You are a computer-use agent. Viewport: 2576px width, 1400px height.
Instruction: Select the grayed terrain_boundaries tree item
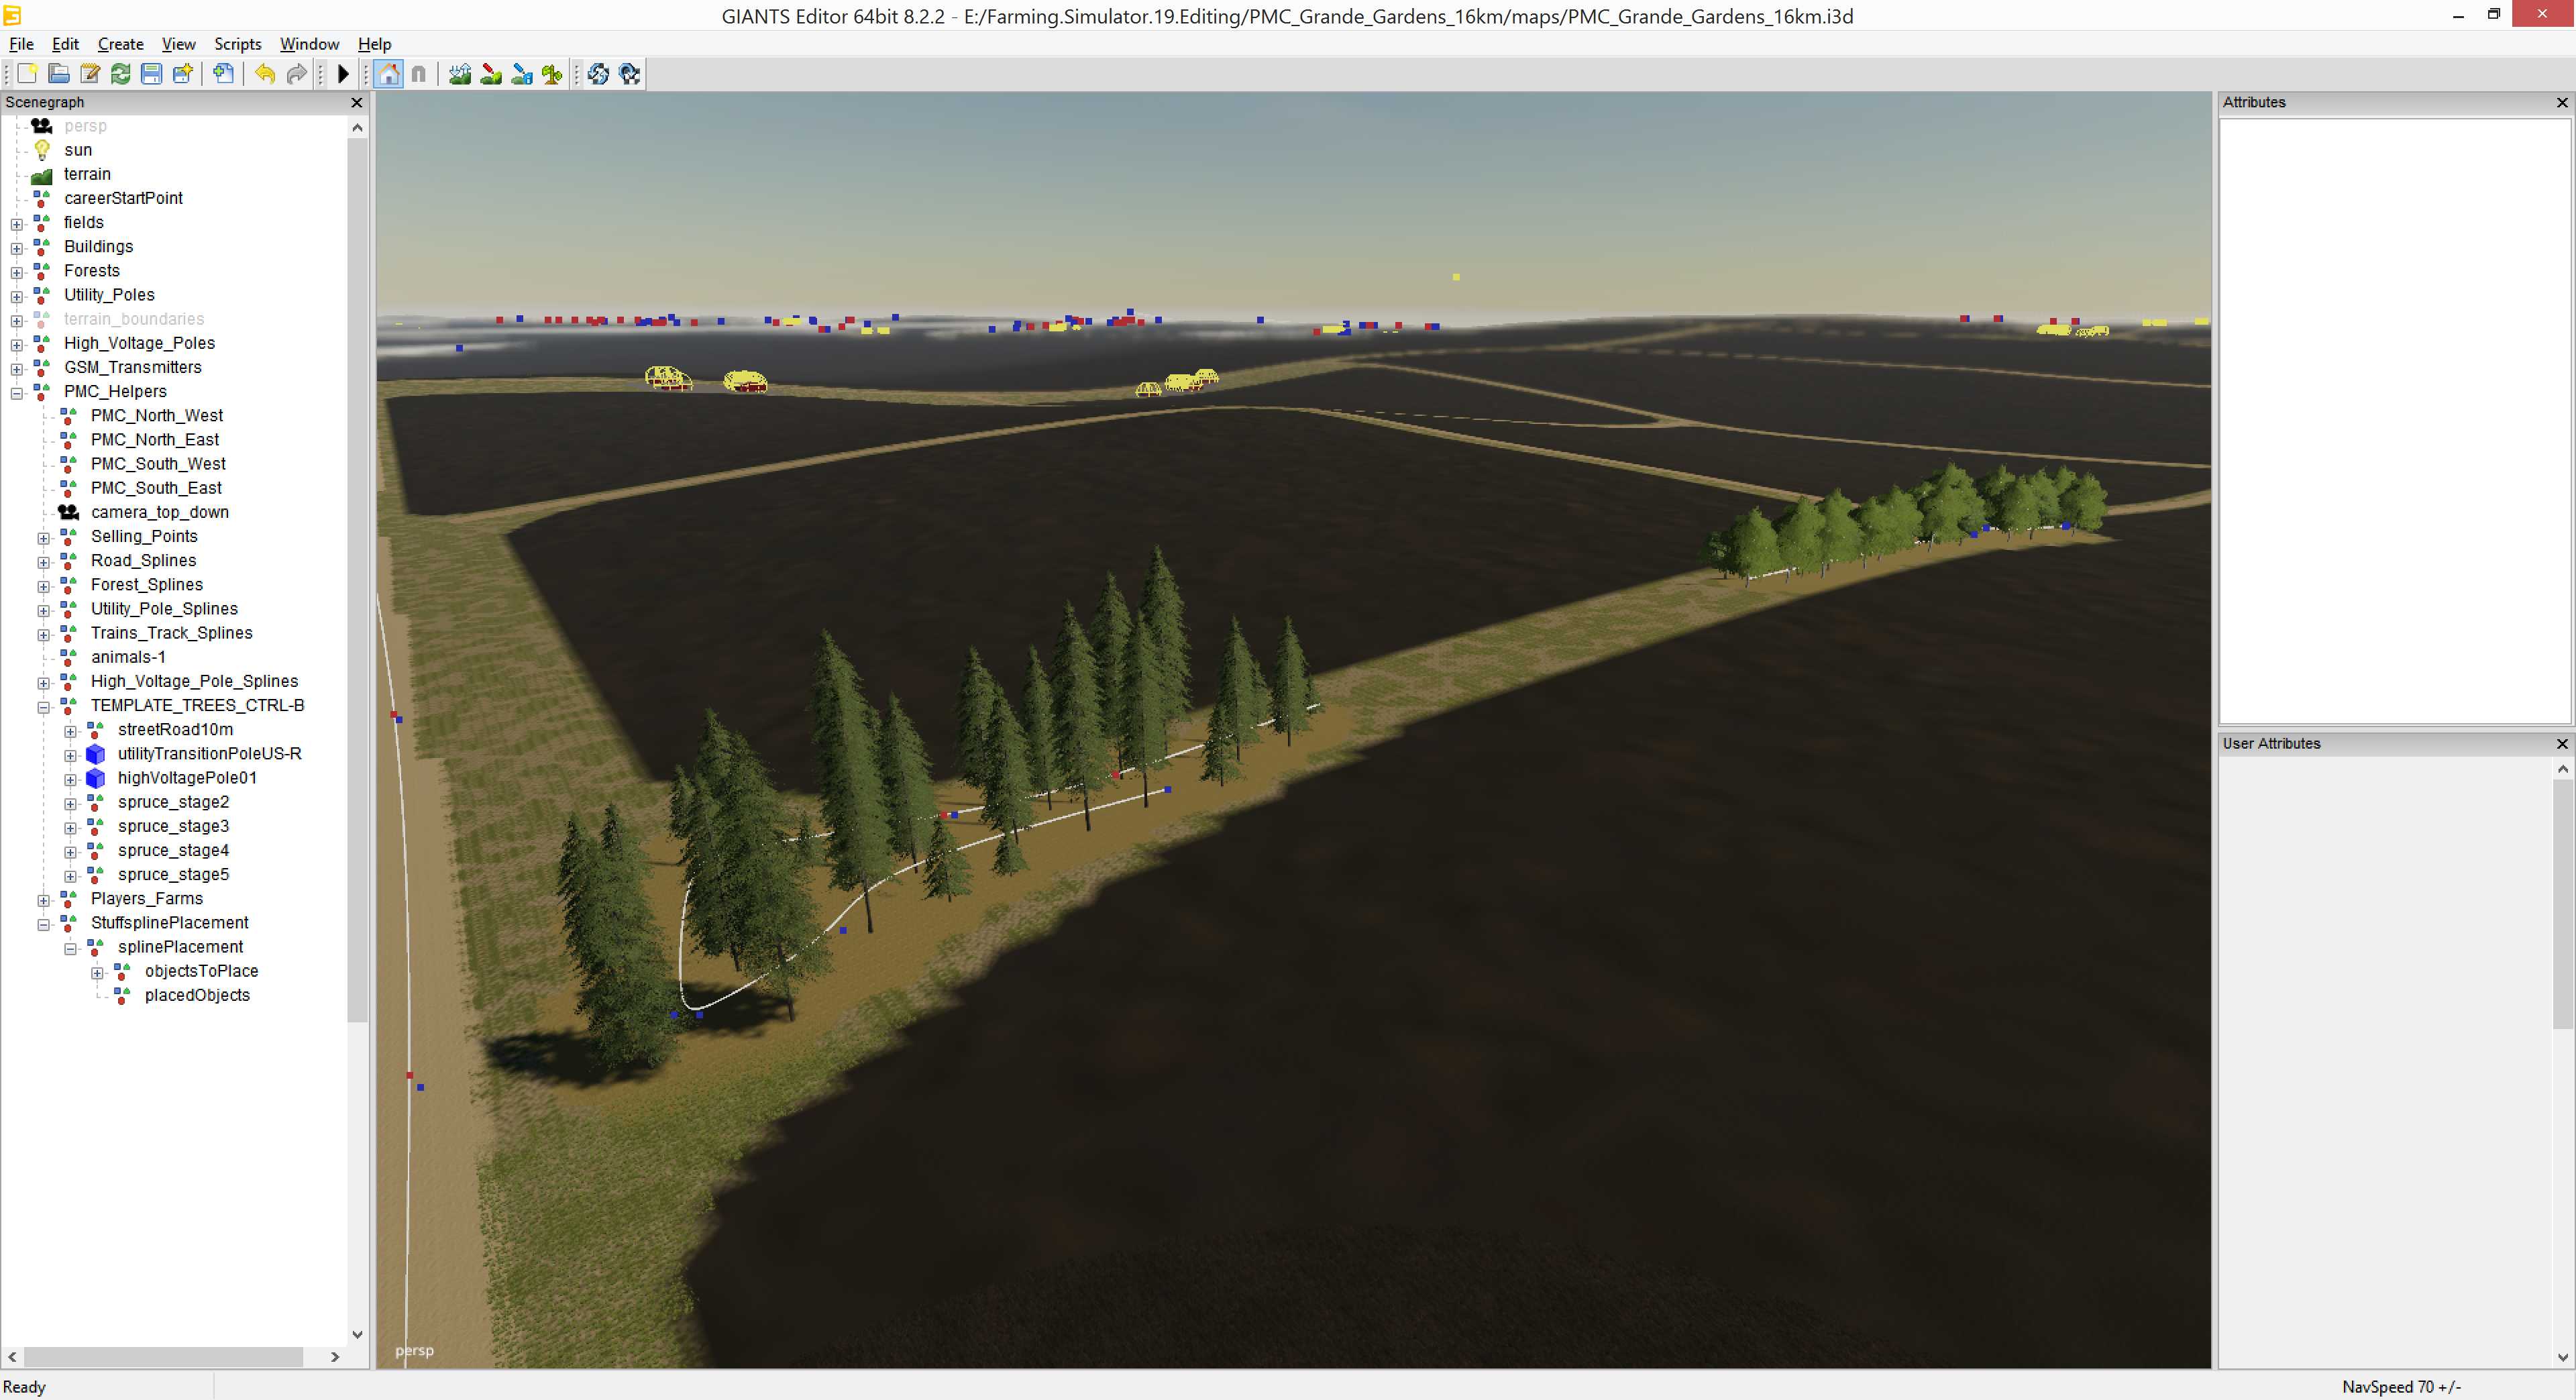tap(134, 319)
